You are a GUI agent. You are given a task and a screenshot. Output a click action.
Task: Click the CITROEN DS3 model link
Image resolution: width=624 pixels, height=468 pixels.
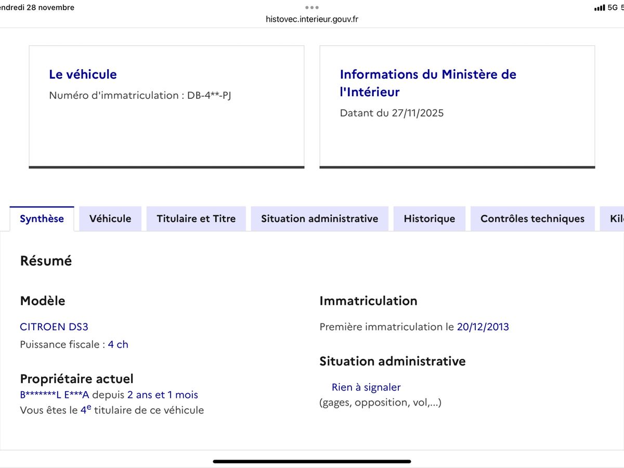tap(54, 327)
